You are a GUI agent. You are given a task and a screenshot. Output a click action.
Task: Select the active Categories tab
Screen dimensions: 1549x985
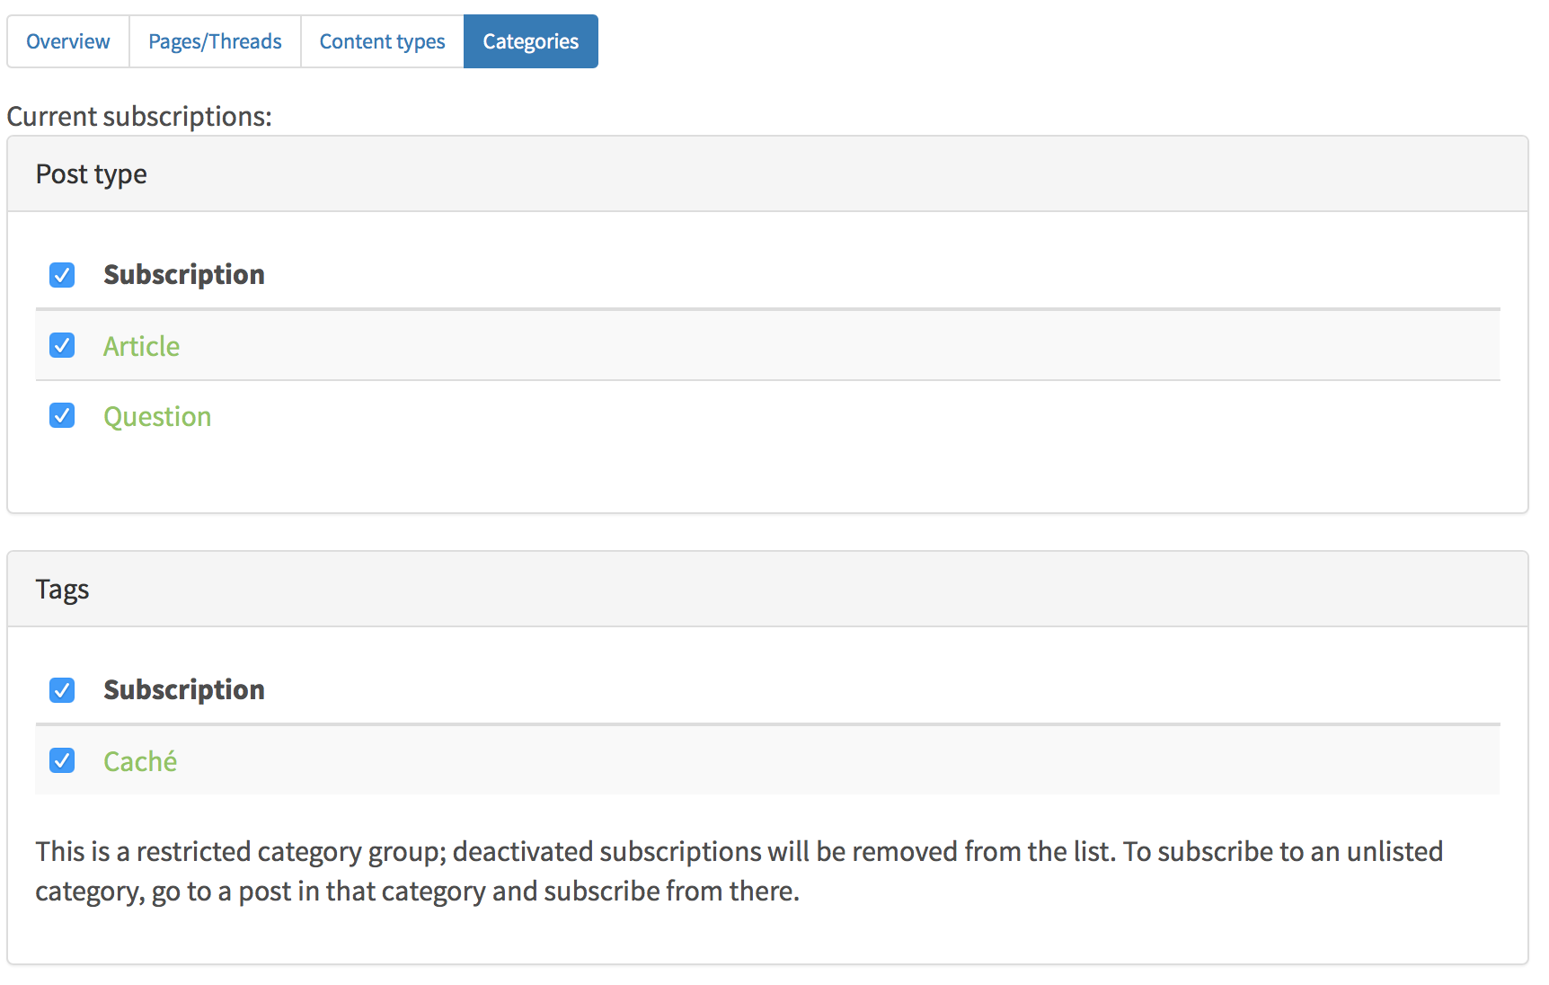coord(530,41)
